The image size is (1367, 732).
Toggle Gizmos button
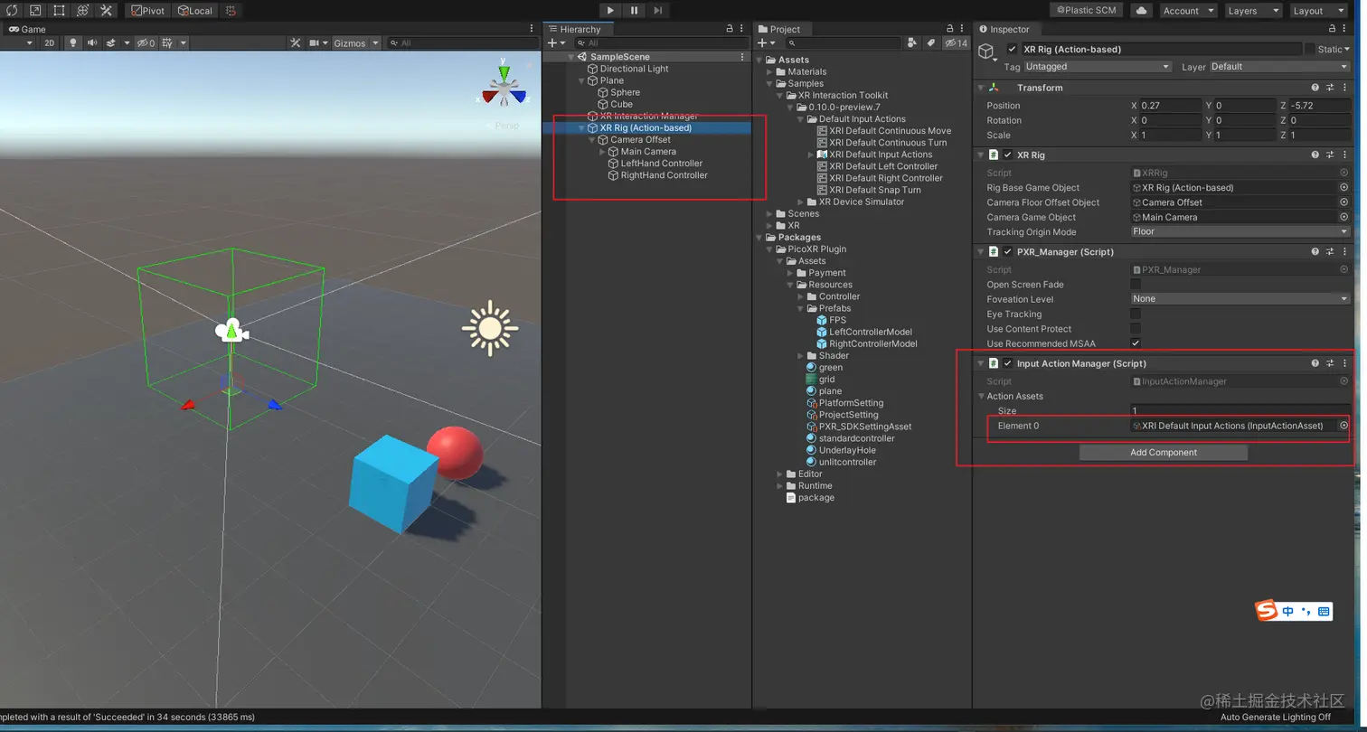(x=349, y=42)
